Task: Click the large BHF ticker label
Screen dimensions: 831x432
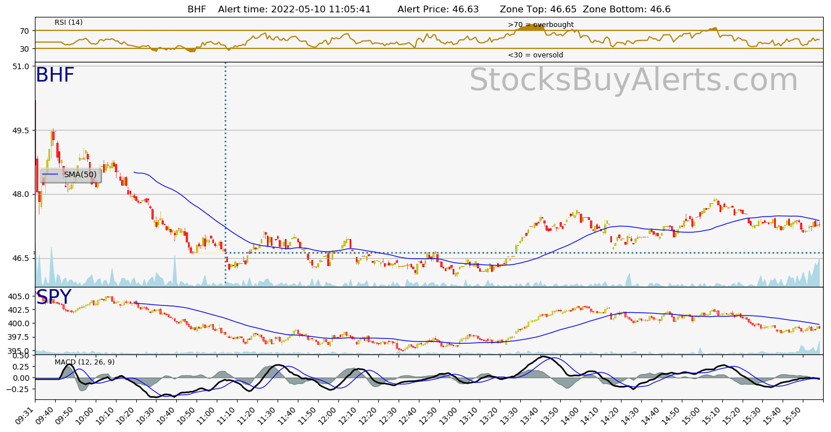Action: coord(55,75)
